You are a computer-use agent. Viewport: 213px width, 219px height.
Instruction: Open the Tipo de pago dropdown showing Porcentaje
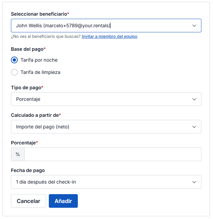tap(102, 99)
